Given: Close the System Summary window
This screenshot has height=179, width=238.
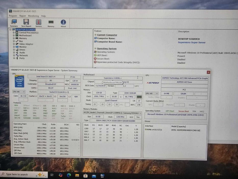Looking at the screenshot, I should (208, 72).
